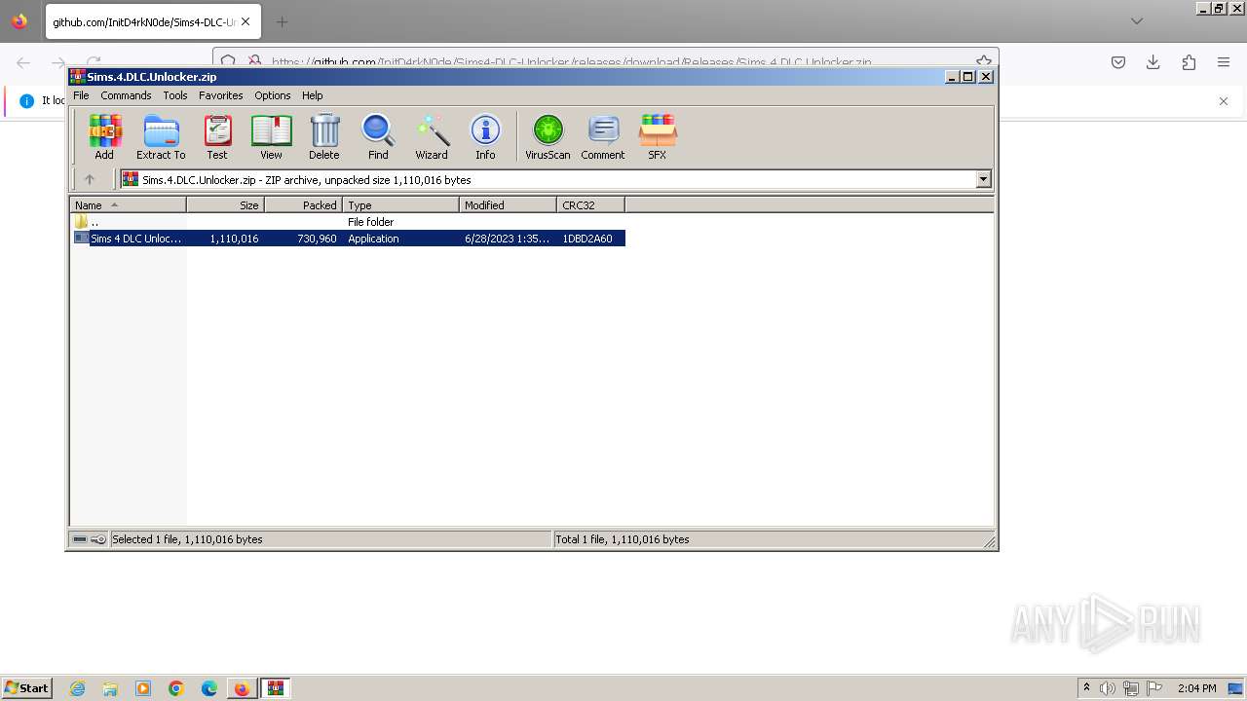Open the Help menu
The width and height of the screenshot is (1247, 701).
[x=313, y=95]
